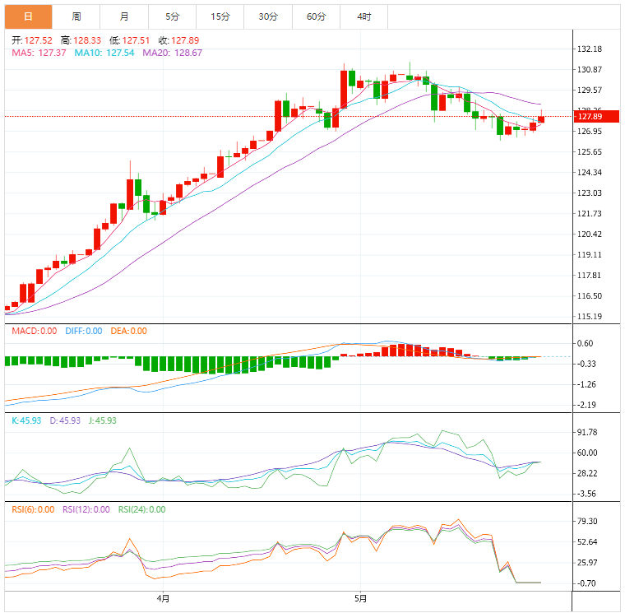Viewport: 625px width, 613px height.
Task: Click the MA10: 127.54 legend label
Action: [x=104, y=53]
